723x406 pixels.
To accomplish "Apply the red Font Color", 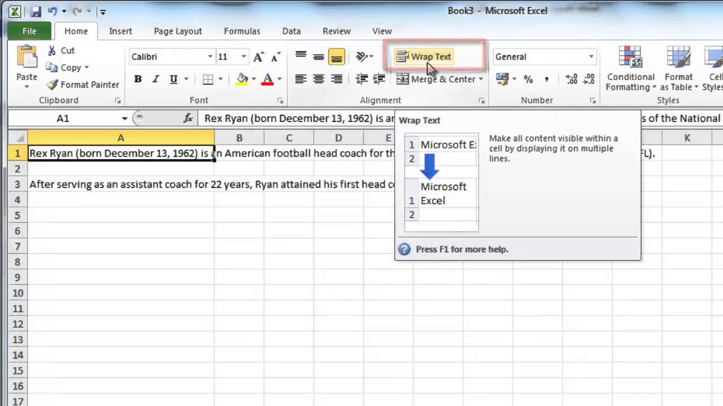I will coord(268,79).
